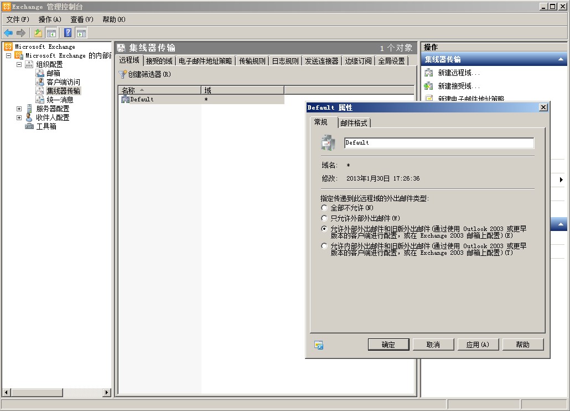Switch to the 电子邮件地址策略 tab
Viewport: 570px width, 411px height.
205,61
